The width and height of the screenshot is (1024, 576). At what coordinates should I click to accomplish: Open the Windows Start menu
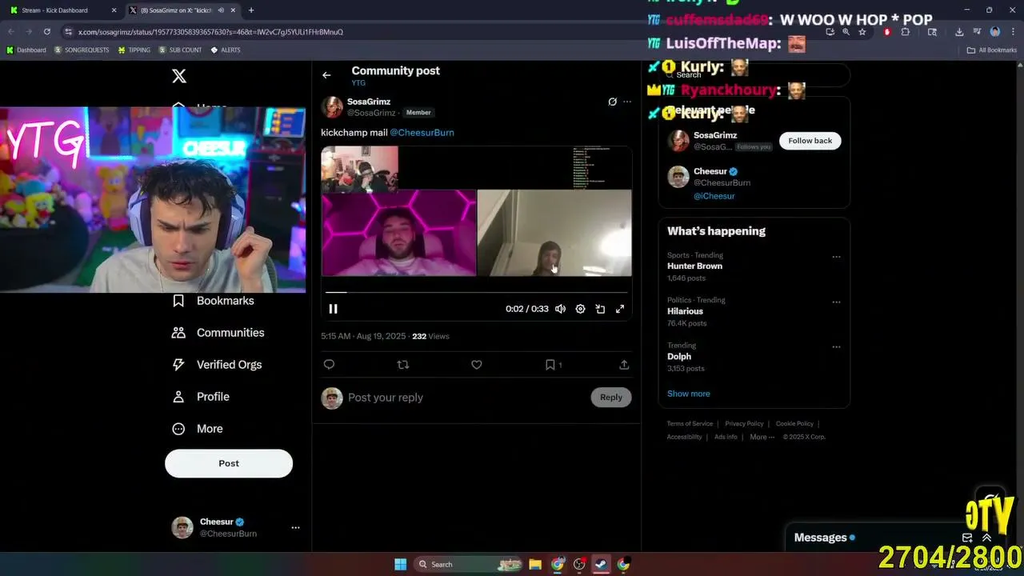(x=401, y=565)
